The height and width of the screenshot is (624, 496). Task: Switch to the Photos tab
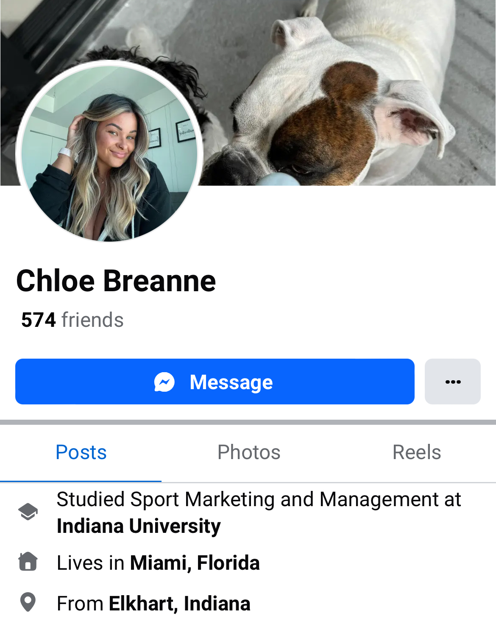[249, 452]
